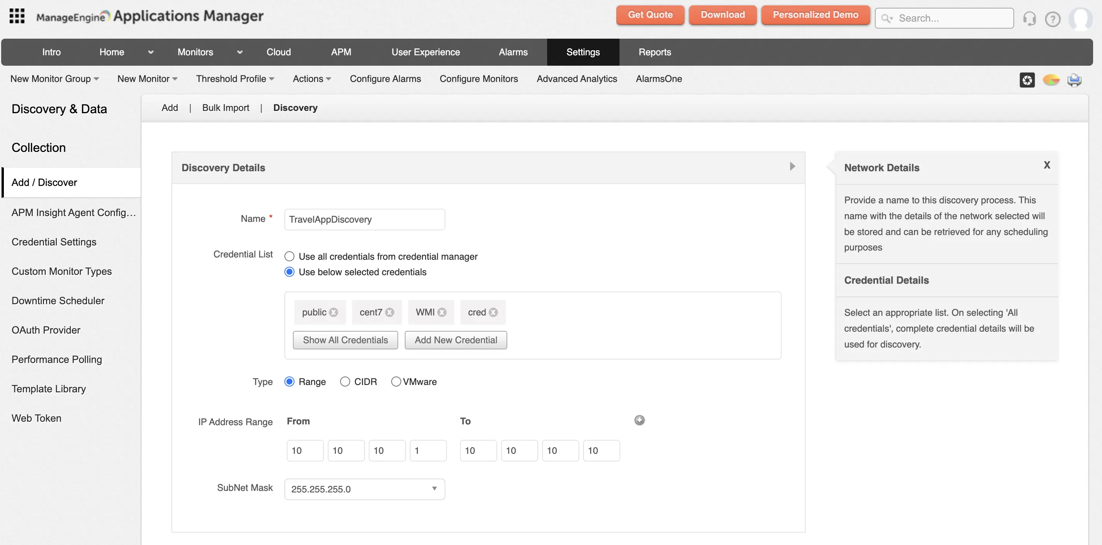
Task: Expand the New Monitor dropdown menu
Action: (x=147, y=78)
